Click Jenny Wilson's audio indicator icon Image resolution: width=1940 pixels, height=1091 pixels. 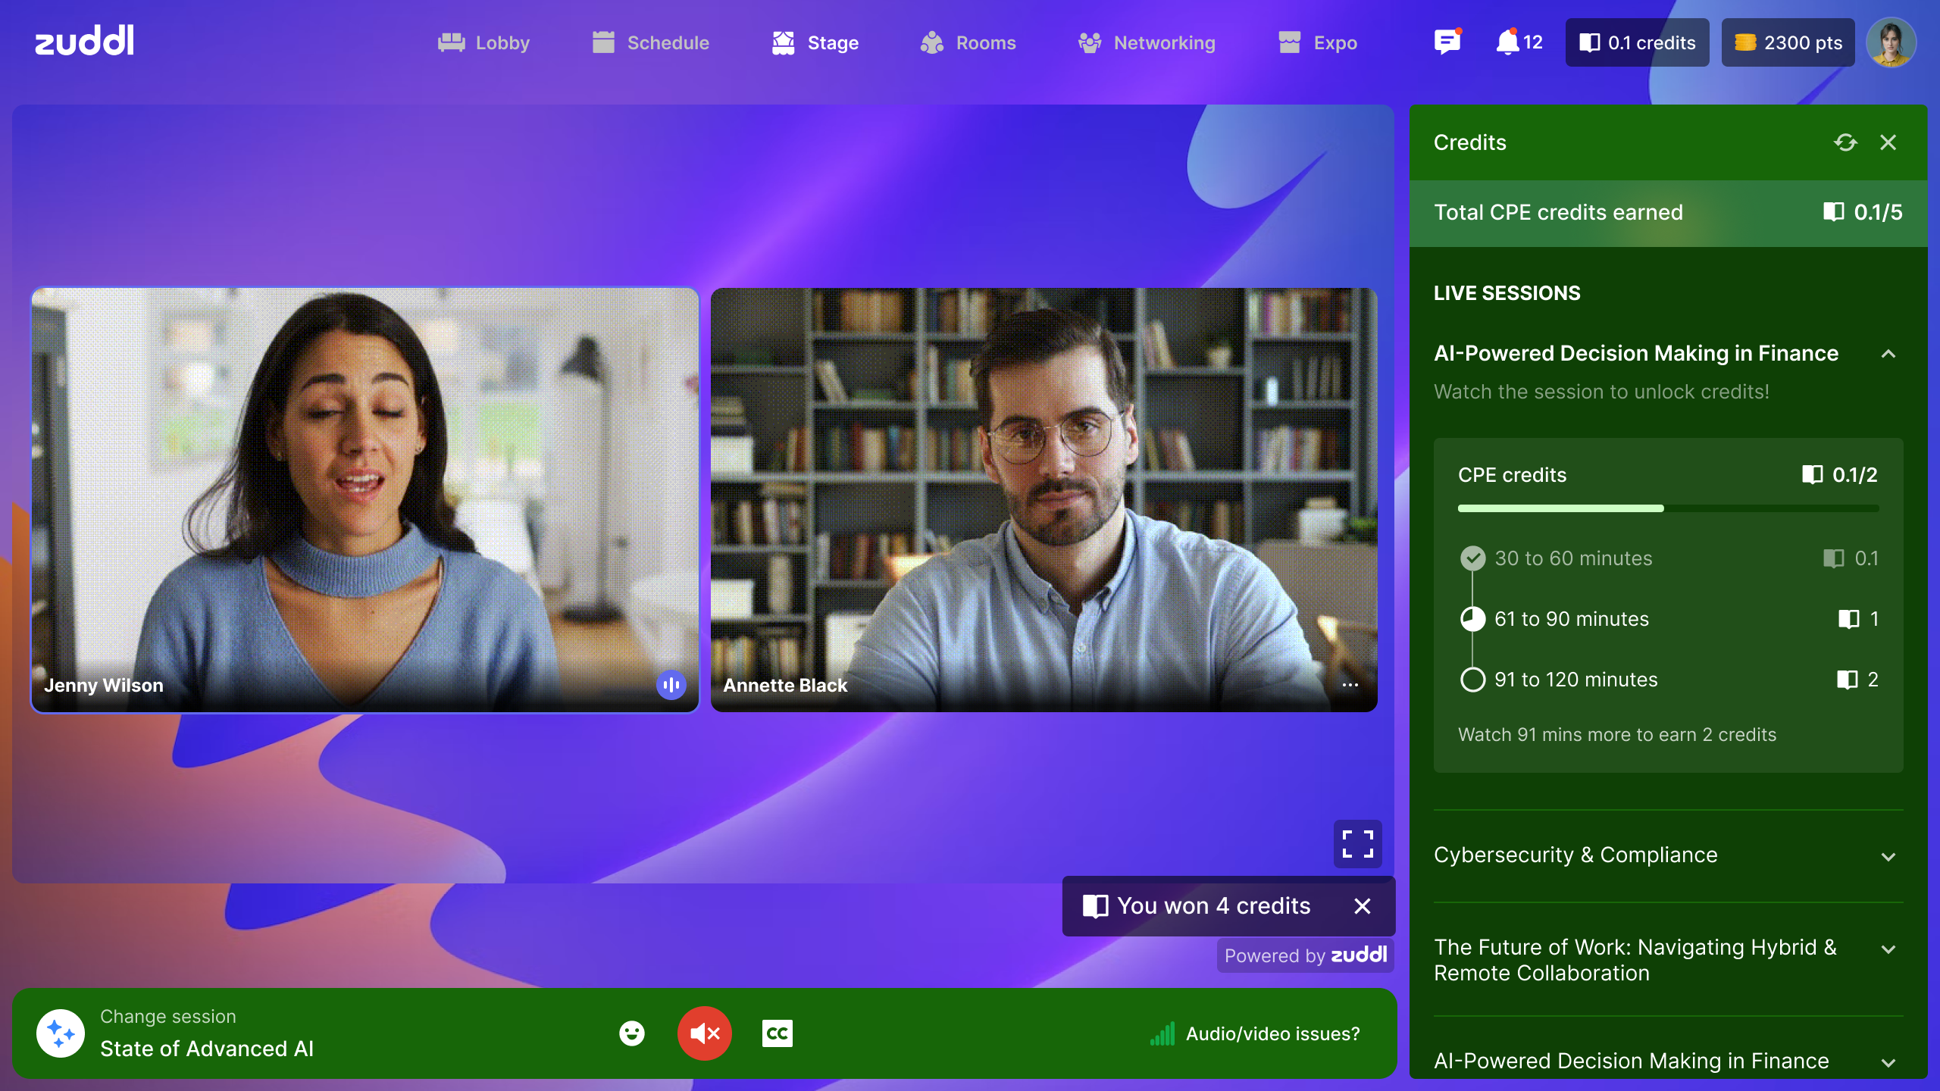(671, 685)
